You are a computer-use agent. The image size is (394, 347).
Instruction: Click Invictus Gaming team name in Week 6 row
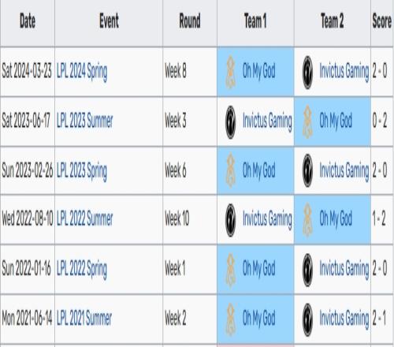tap(344, 170)
